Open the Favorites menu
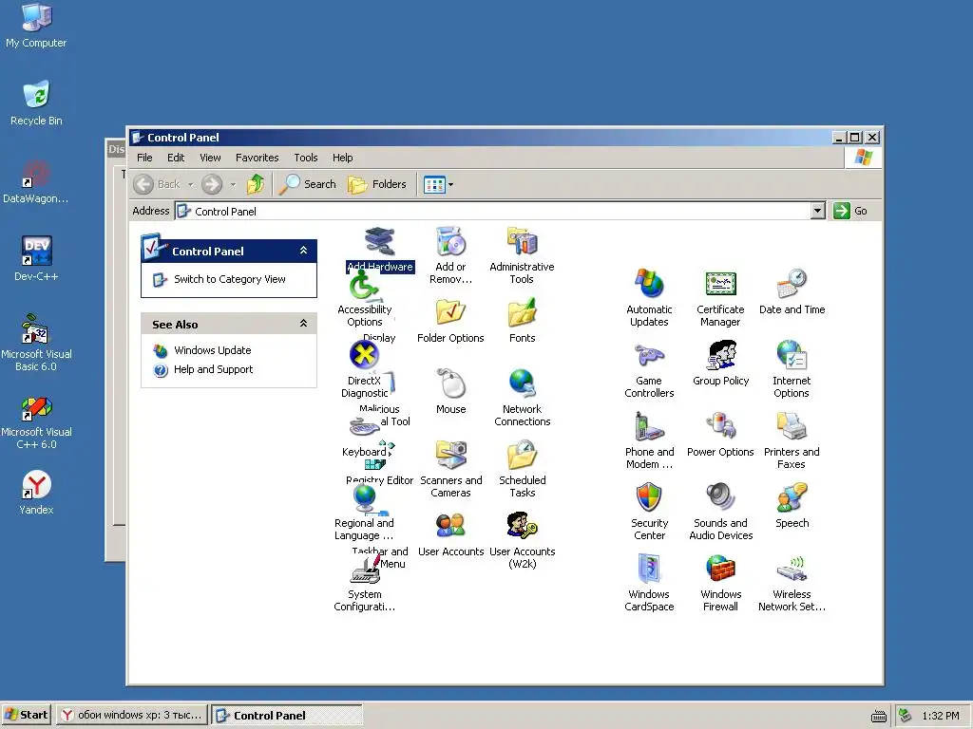Screen dimensions: 973x729 click(257, 158)
